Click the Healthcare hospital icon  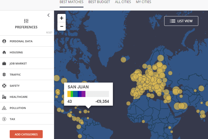pos(4,97)
